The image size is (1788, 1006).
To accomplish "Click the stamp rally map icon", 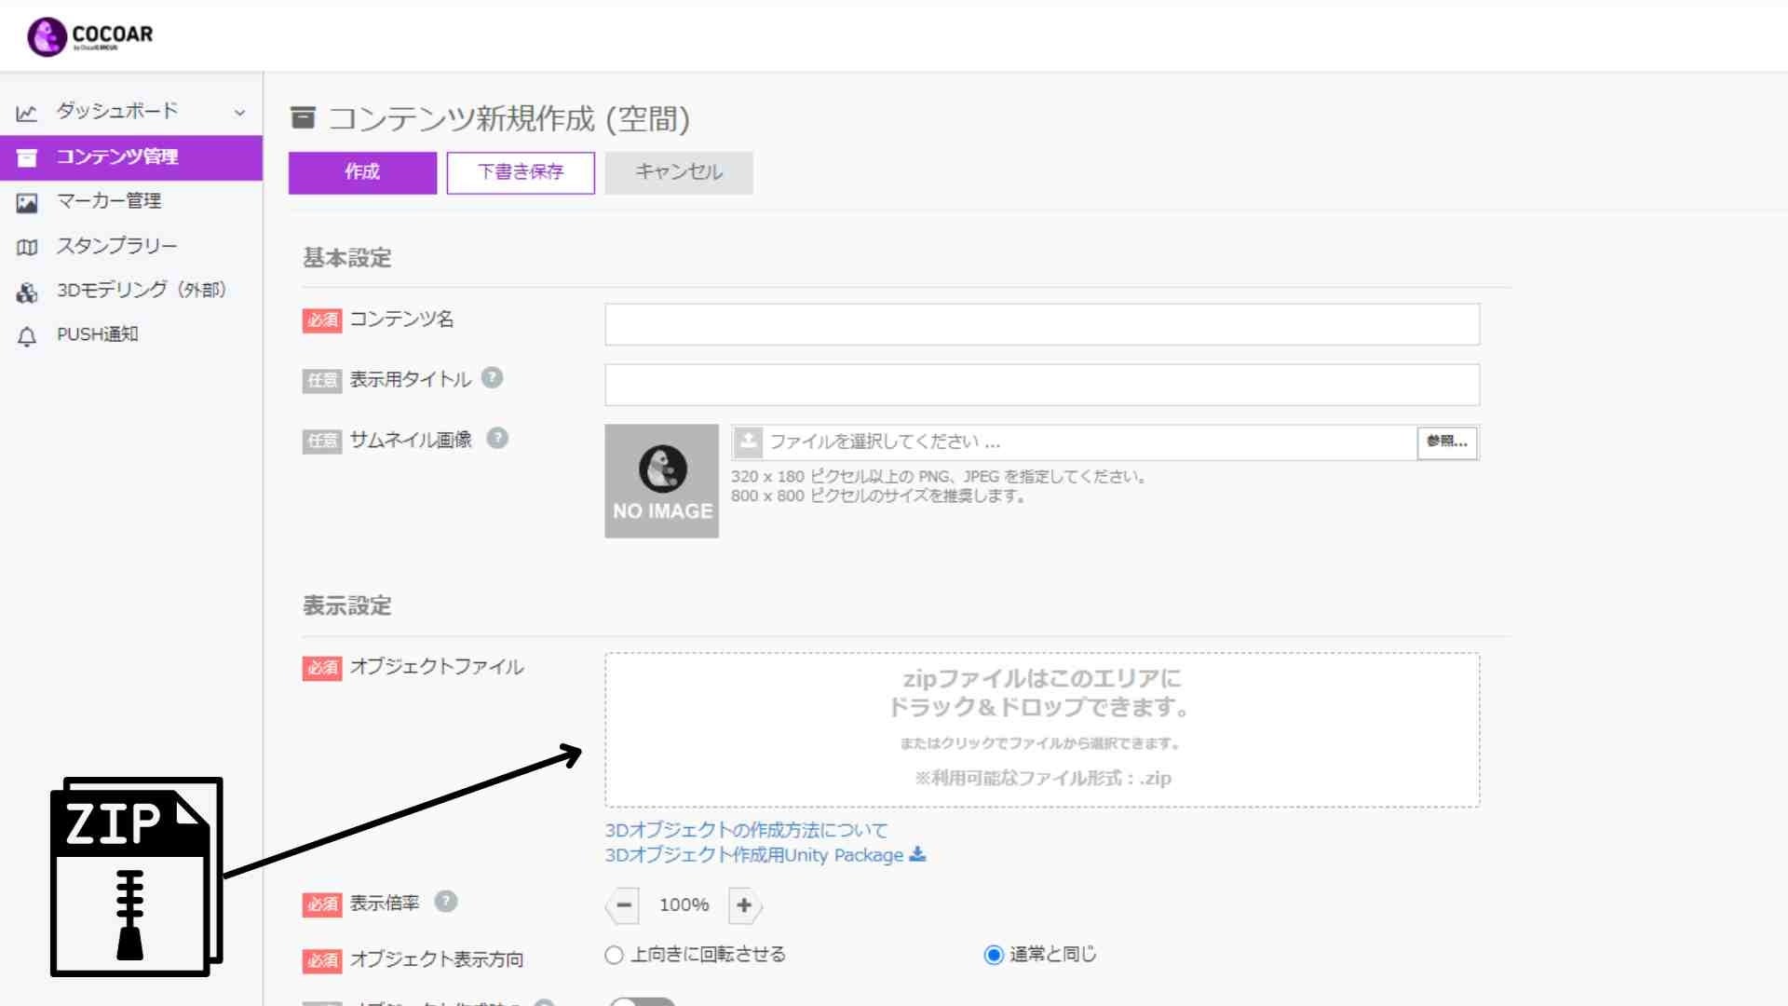I will click(x=27, y=247).
